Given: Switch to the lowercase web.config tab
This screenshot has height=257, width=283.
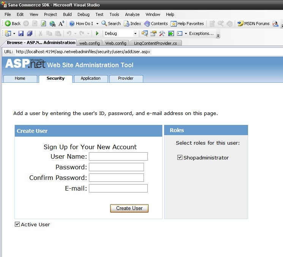Looking at the screenshot, I should [90, 43].
